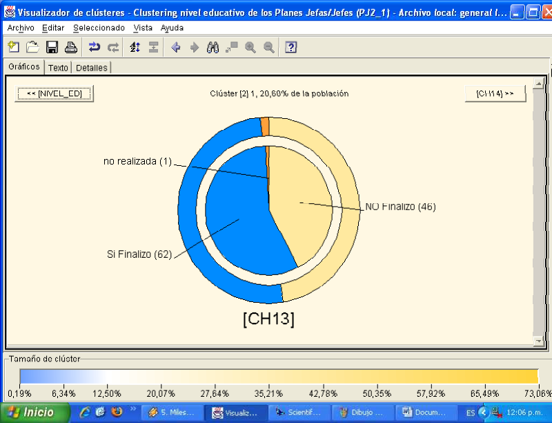The image size is (552, 423).
Task: Open a file with the folder icon
Action: tap(32, 47)
